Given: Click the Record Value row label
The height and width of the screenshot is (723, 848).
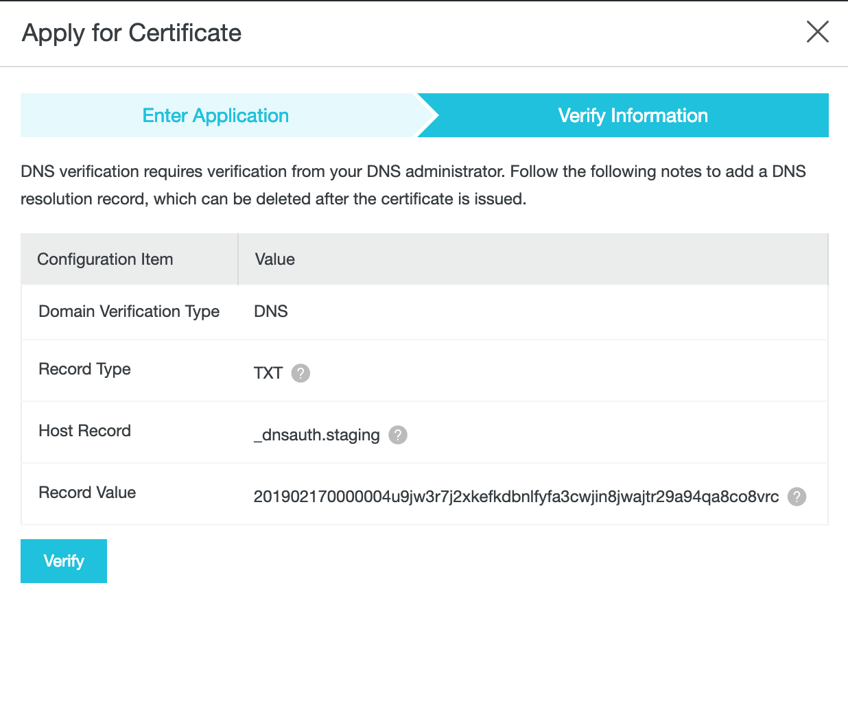Looking at the screenshot, I should pyautogui.click(x=87, y=493).
